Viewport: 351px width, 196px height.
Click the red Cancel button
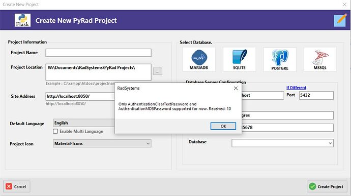click(17, 186)
